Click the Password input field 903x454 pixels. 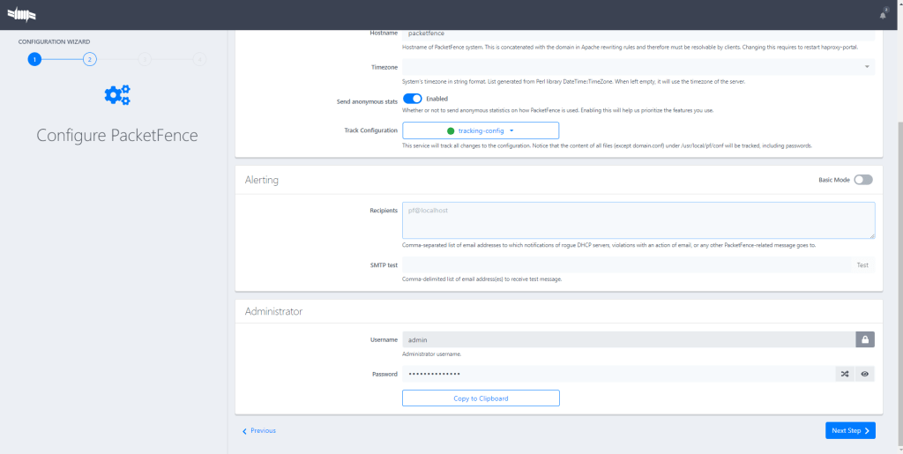click(x=617, y=374)
